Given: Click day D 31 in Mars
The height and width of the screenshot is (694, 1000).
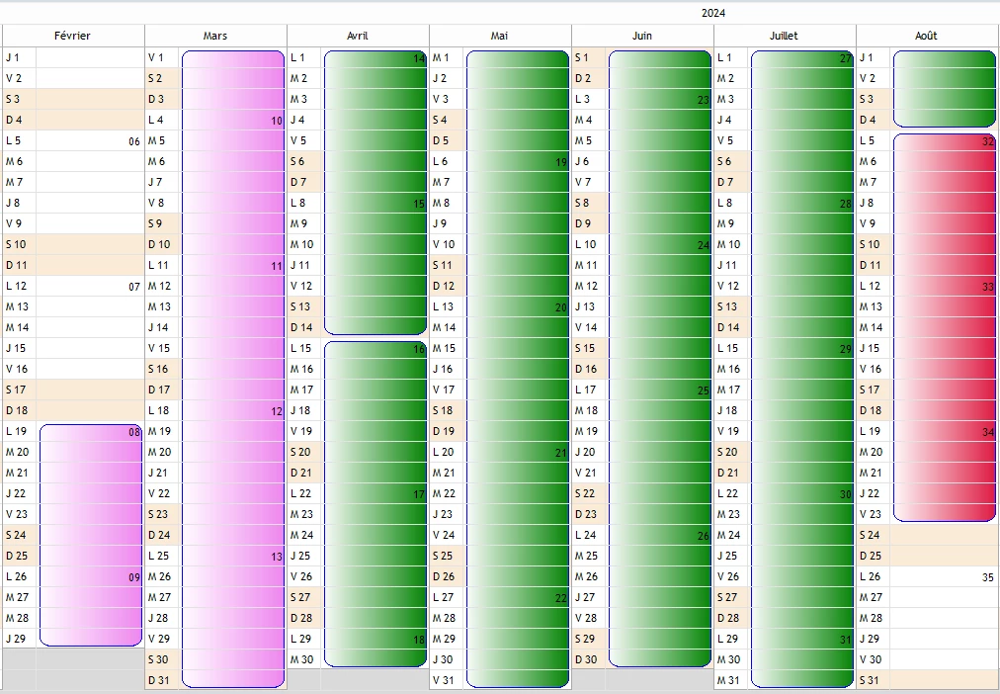Looking at the screenshot, I should click(159, 680).
